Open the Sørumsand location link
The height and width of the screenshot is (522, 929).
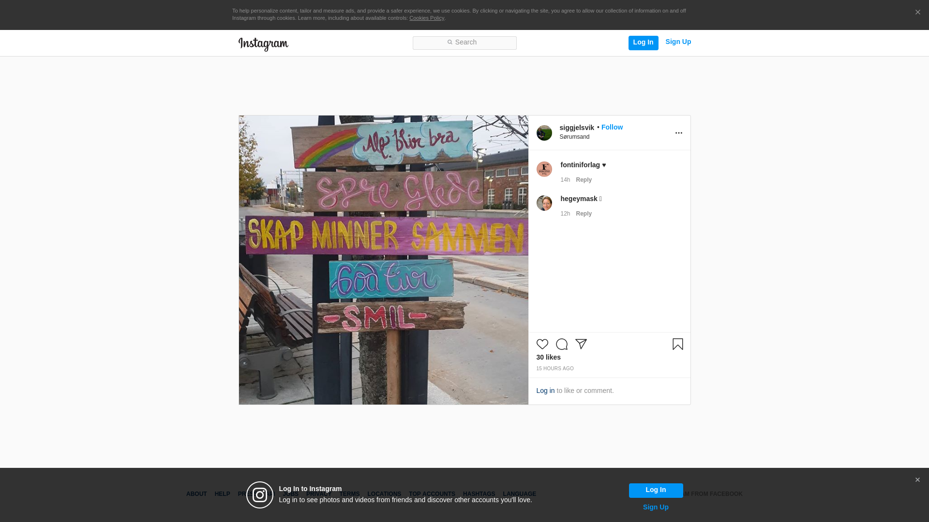point(574,137)
